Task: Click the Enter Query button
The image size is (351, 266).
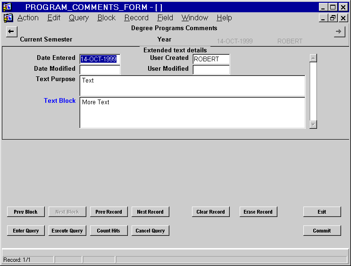Action: [x=26, y=231]
